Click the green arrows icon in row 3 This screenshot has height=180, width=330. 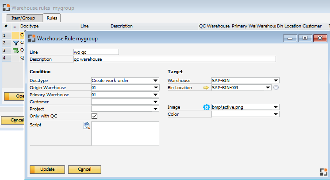pyautogui.click(x=16, y=51)
